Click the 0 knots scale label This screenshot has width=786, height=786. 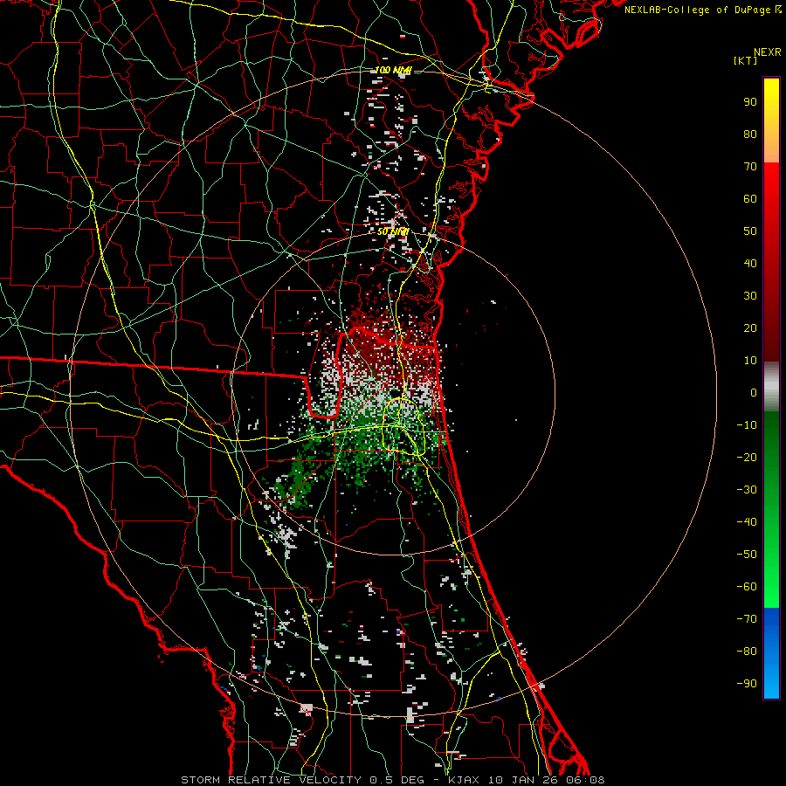[754, 392]
